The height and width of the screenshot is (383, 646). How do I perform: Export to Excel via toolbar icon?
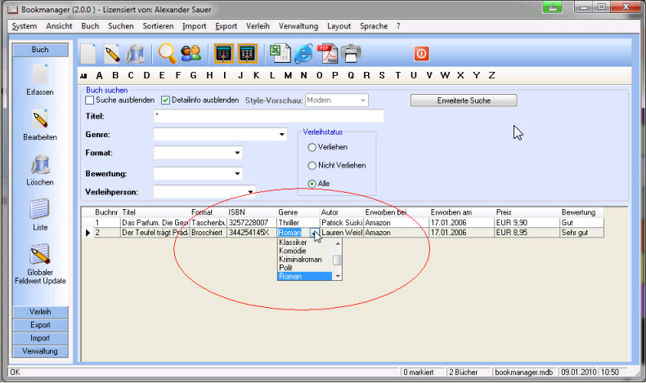point(280,54)
